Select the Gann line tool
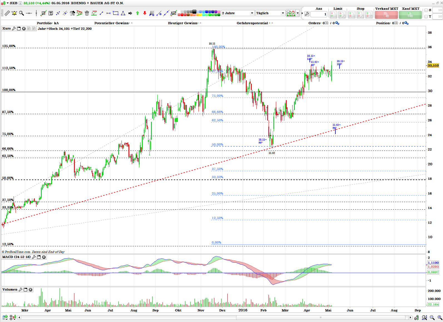The height and width of the screenshot is (322, 443). point(159,13)
